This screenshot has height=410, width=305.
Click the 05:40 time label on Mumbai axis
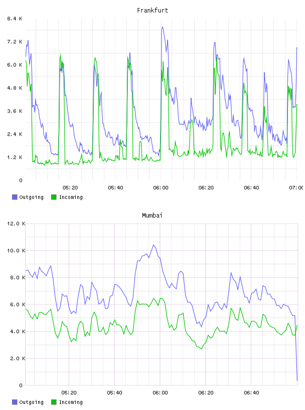114,393
